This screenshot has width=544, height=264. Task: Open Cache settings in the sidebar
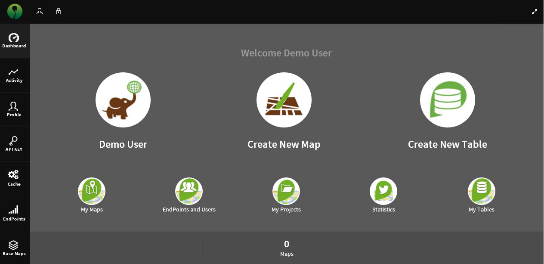click(x=14, y=178)
